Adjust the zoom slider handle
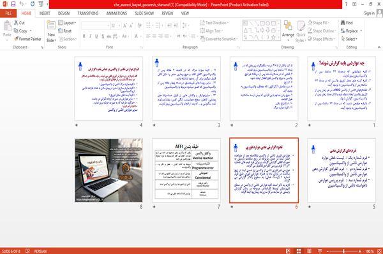 point(343,251)
